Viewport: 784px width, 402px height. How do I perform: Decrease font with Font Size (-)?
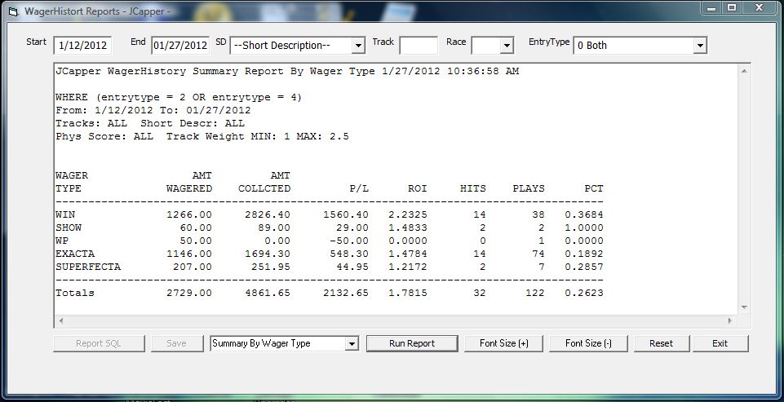pos(588,343)
